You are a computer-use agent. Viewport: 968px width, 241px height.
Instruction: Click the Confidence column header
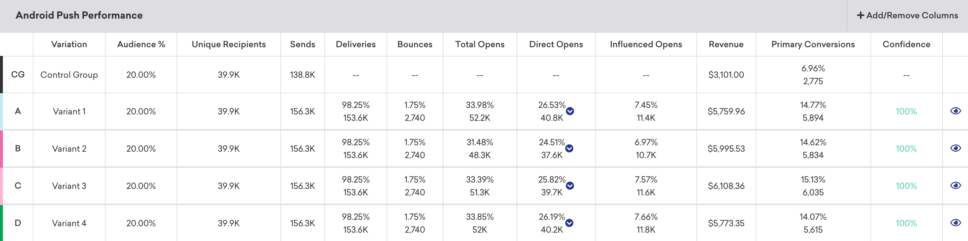pos(906,44)
